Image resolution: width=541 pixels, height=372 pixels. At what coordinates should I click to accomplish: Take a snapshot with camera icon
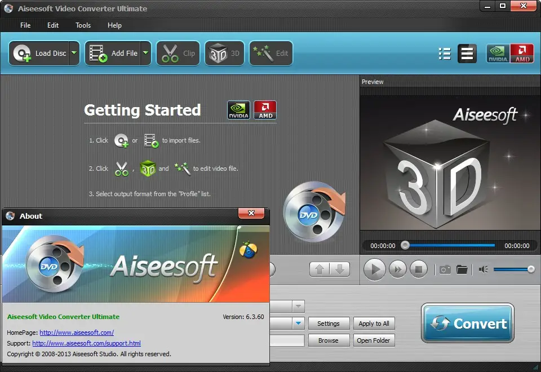pos(445,269)
